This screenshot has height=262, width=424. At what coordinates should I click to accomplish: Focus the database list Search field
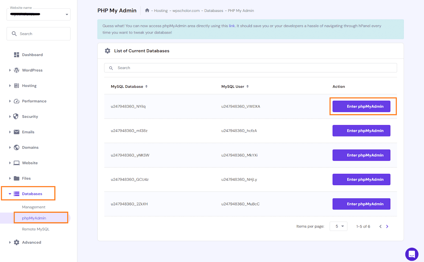point(250,68)
